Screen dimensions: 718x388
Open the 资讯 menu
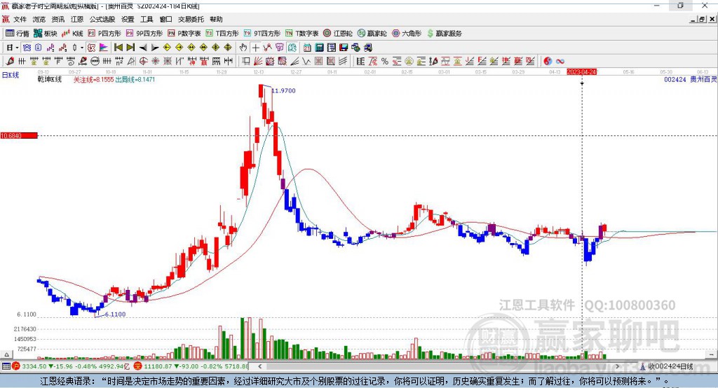coord(58,19)
